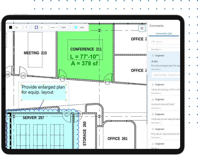The width and height of the screenshot is (198, 156).
Task: Select the blue border color swatch
Action: tap(36, 27)
